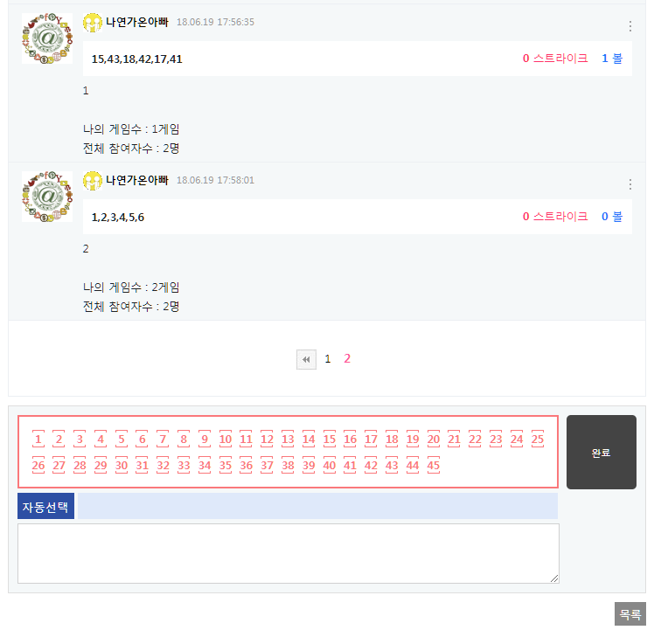The width and height of the screenshot is (654, 630).
Task: Click the 목록 list button
Action: click(630, 614)
